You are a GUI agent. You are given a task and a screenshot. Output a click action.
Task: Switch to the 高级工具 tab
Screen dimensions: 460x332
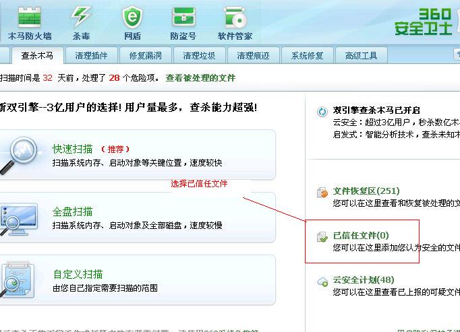[x=361, y=55]
